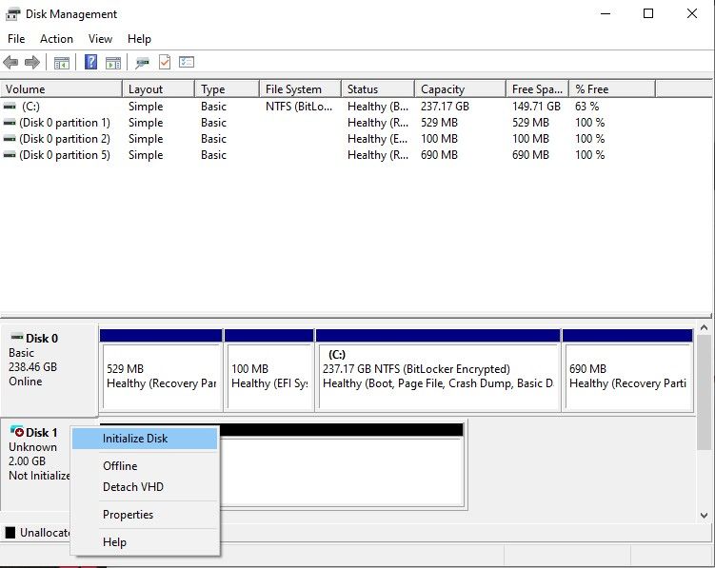
Task: Click the 100 MB capacity cell
Action: pos(439,139)
